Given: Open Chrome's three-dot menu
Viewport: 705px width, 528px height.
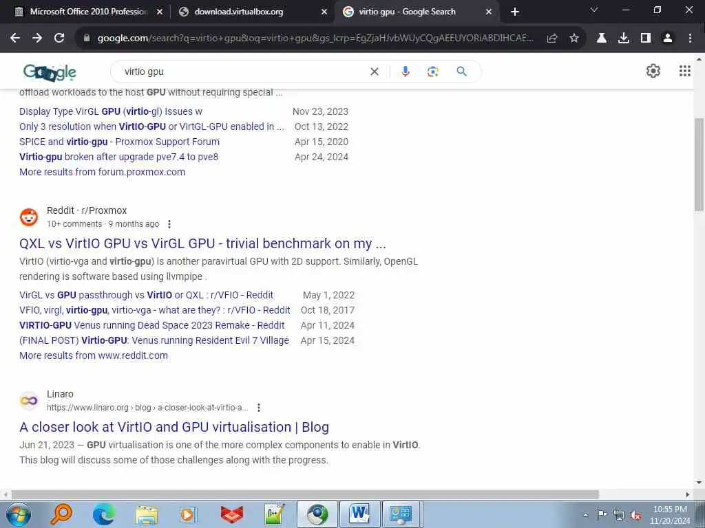Looking at the screenshot, I should point(690,38).
